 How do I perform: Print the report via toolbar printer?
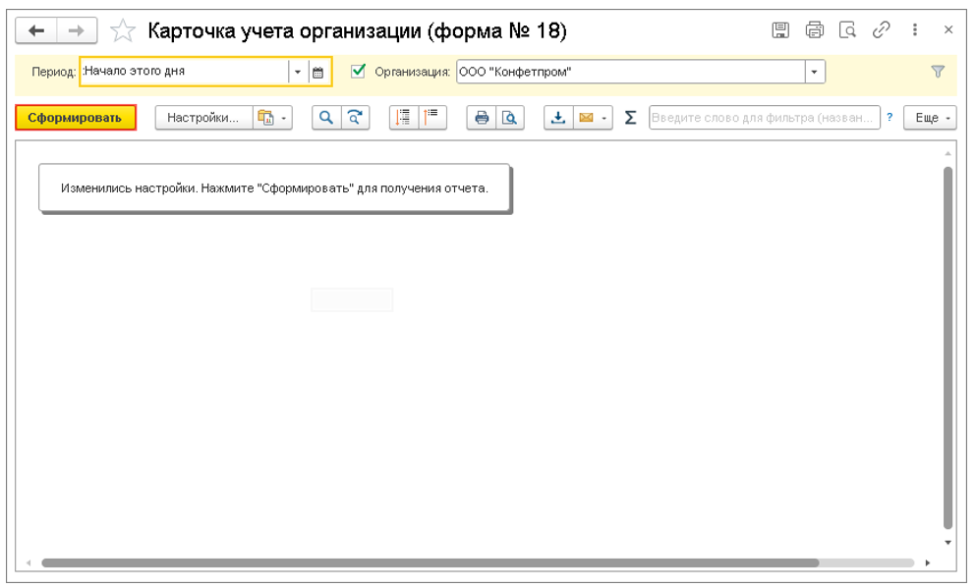pyautogui.click(x=482, y=118)
